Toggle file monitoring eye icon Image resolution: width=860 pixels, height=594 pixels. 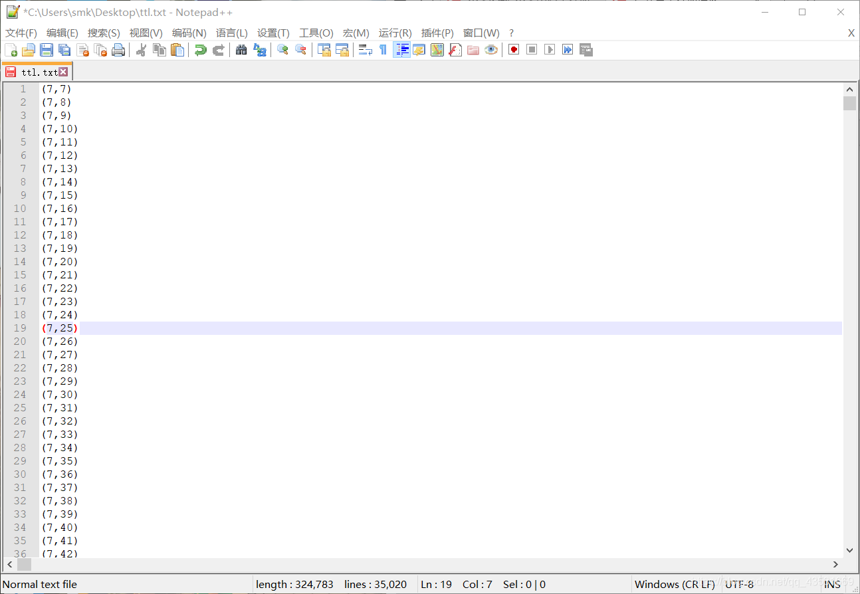tap(491, 50)
